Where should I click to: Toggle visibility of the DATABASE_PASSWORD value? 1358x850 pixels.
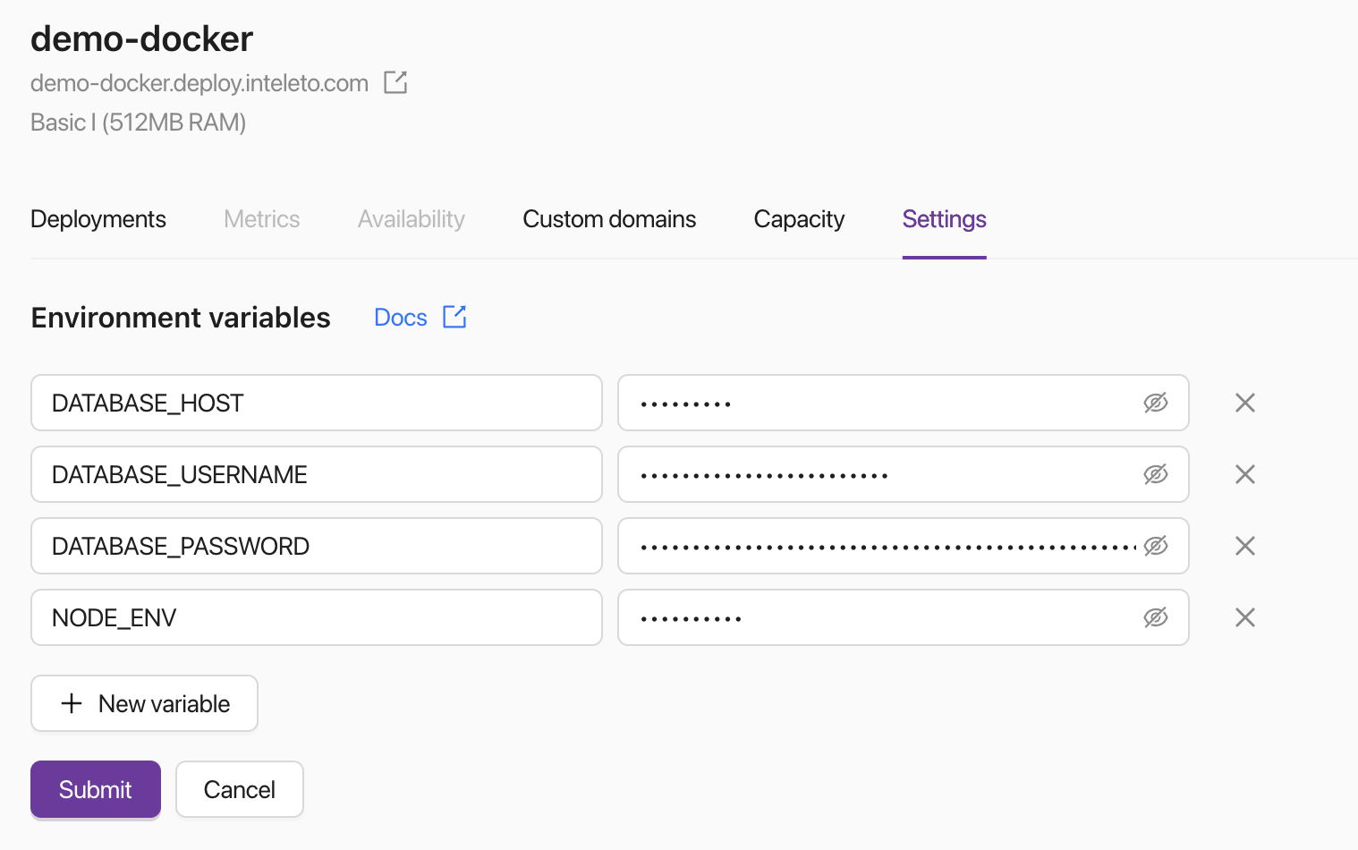click(x=1156, y=546)
